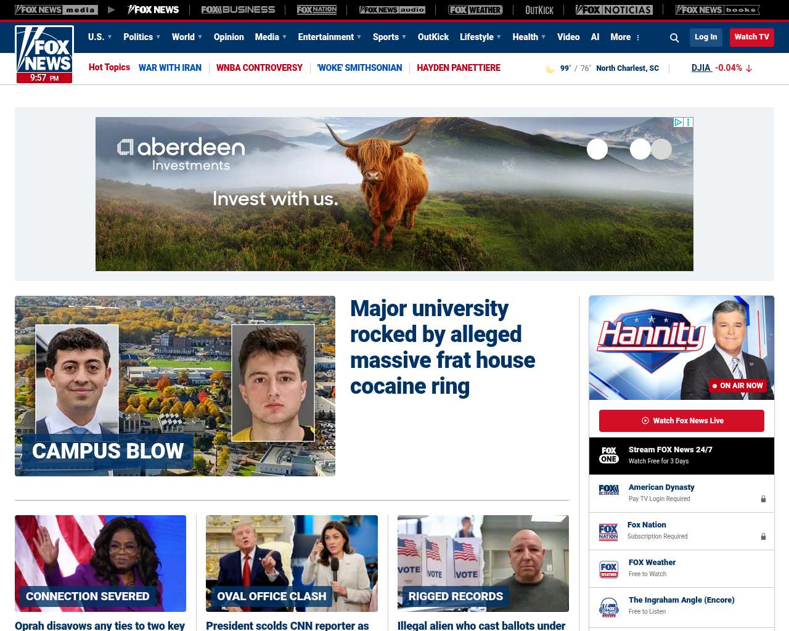Open the Oprah disavows ties headline
This screenshot has width=789, height=631.
click(x=100, y=625)
